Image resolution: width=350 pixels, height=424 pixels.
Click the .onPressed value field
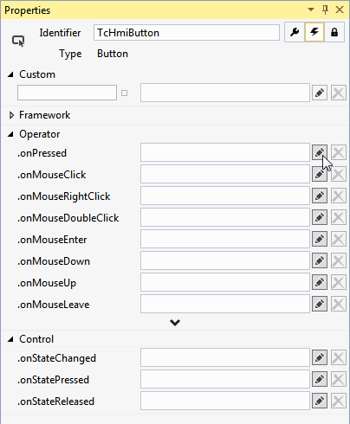[x=225, y=152]
